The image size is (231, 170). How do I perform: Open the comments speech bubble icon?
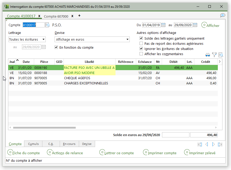pos(222,15)
